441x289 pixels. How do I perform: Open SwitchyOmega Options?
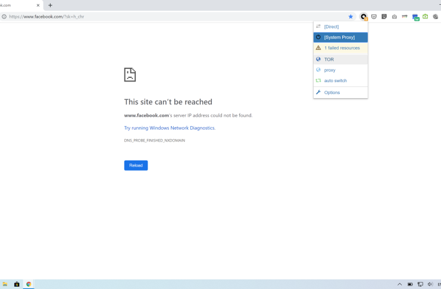coord(340,93)
